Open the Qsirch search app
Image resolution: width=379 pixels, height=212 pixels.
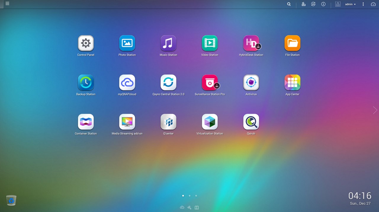point(251,122)
